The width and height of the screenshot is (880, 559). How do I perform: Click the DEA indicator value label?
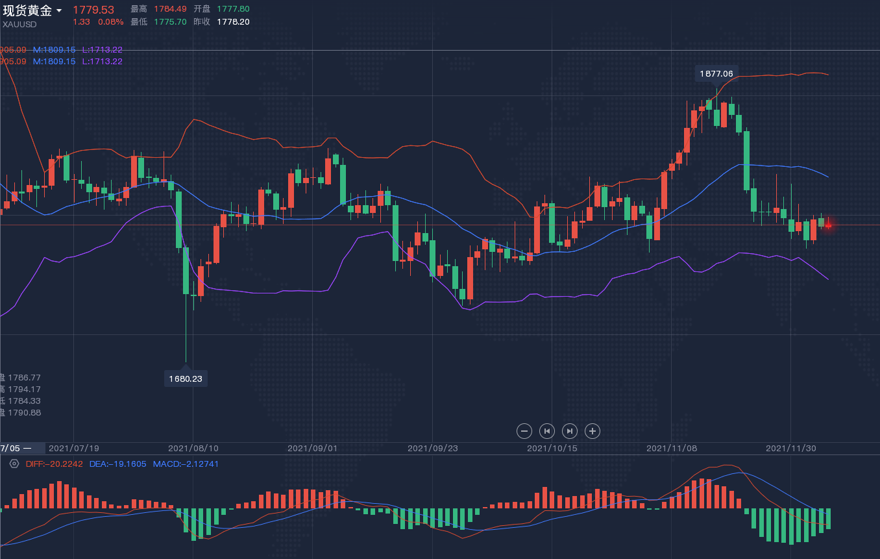117,464
